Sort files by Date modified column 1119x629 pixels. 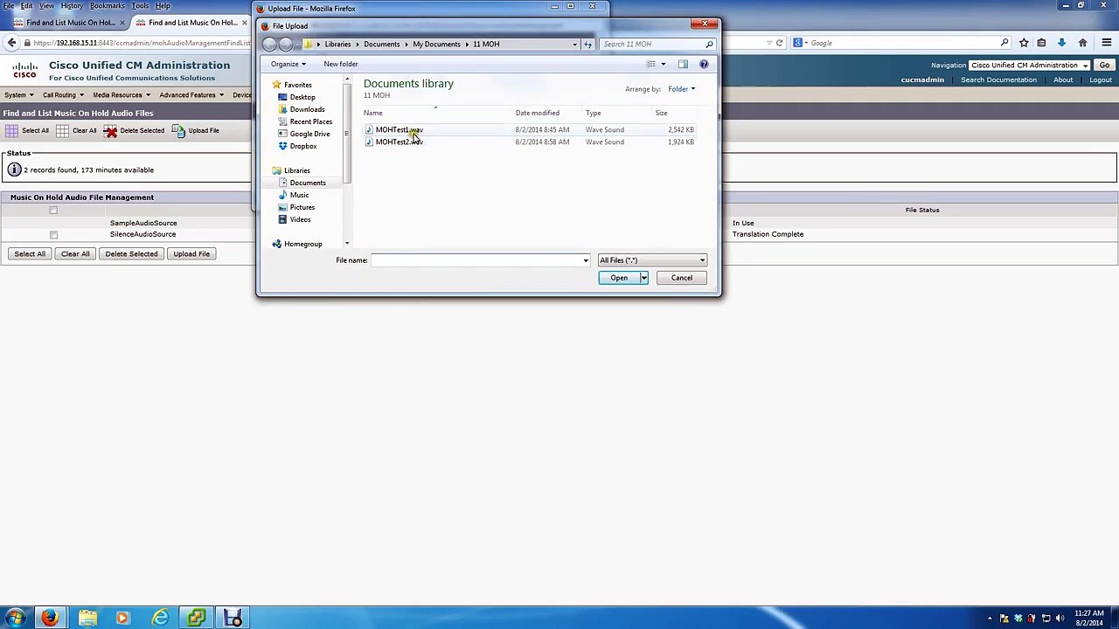pyautogui.click(x=538, y=113)
